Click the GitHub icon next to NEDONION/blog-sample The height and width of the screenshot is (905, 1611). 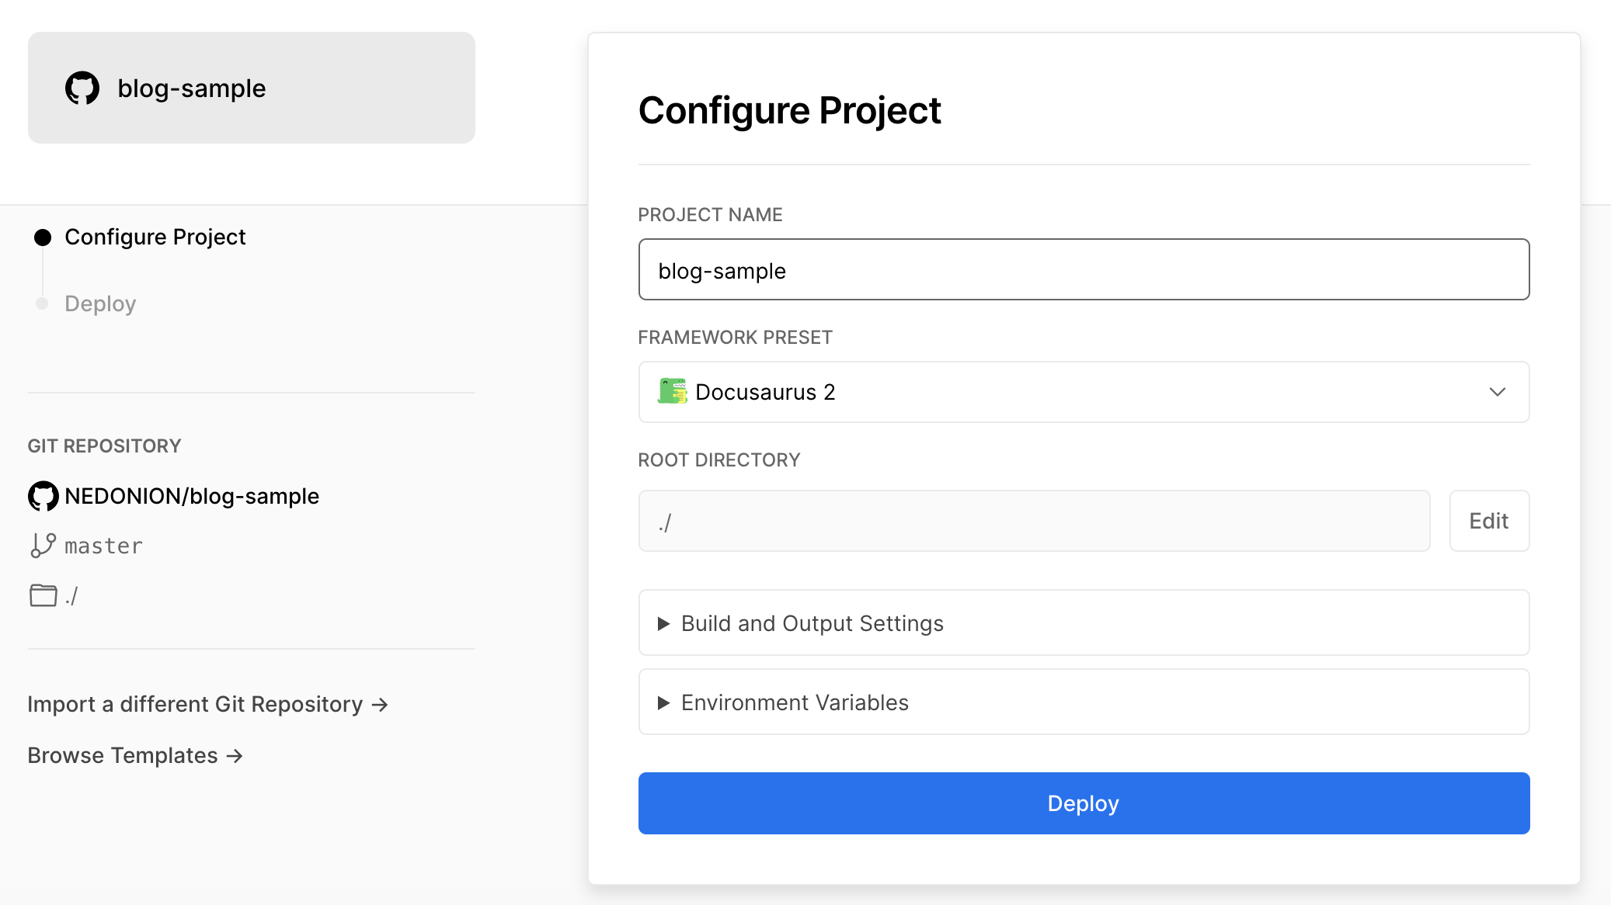click(x=42, y=496)
